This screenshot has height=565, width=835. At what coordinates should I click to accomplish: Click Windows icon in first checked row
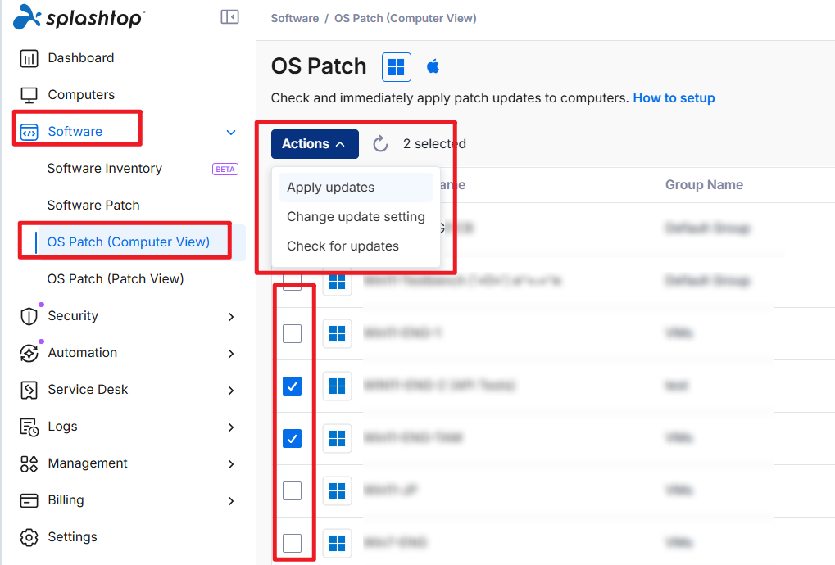(x=337, y=386)
